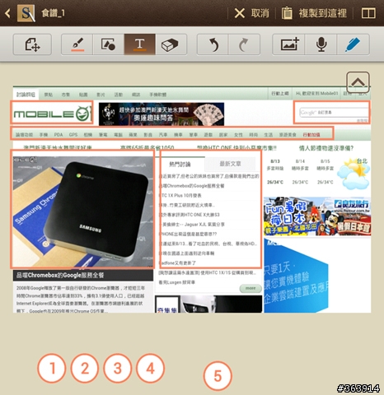Open the GPS category

point(73,135)
